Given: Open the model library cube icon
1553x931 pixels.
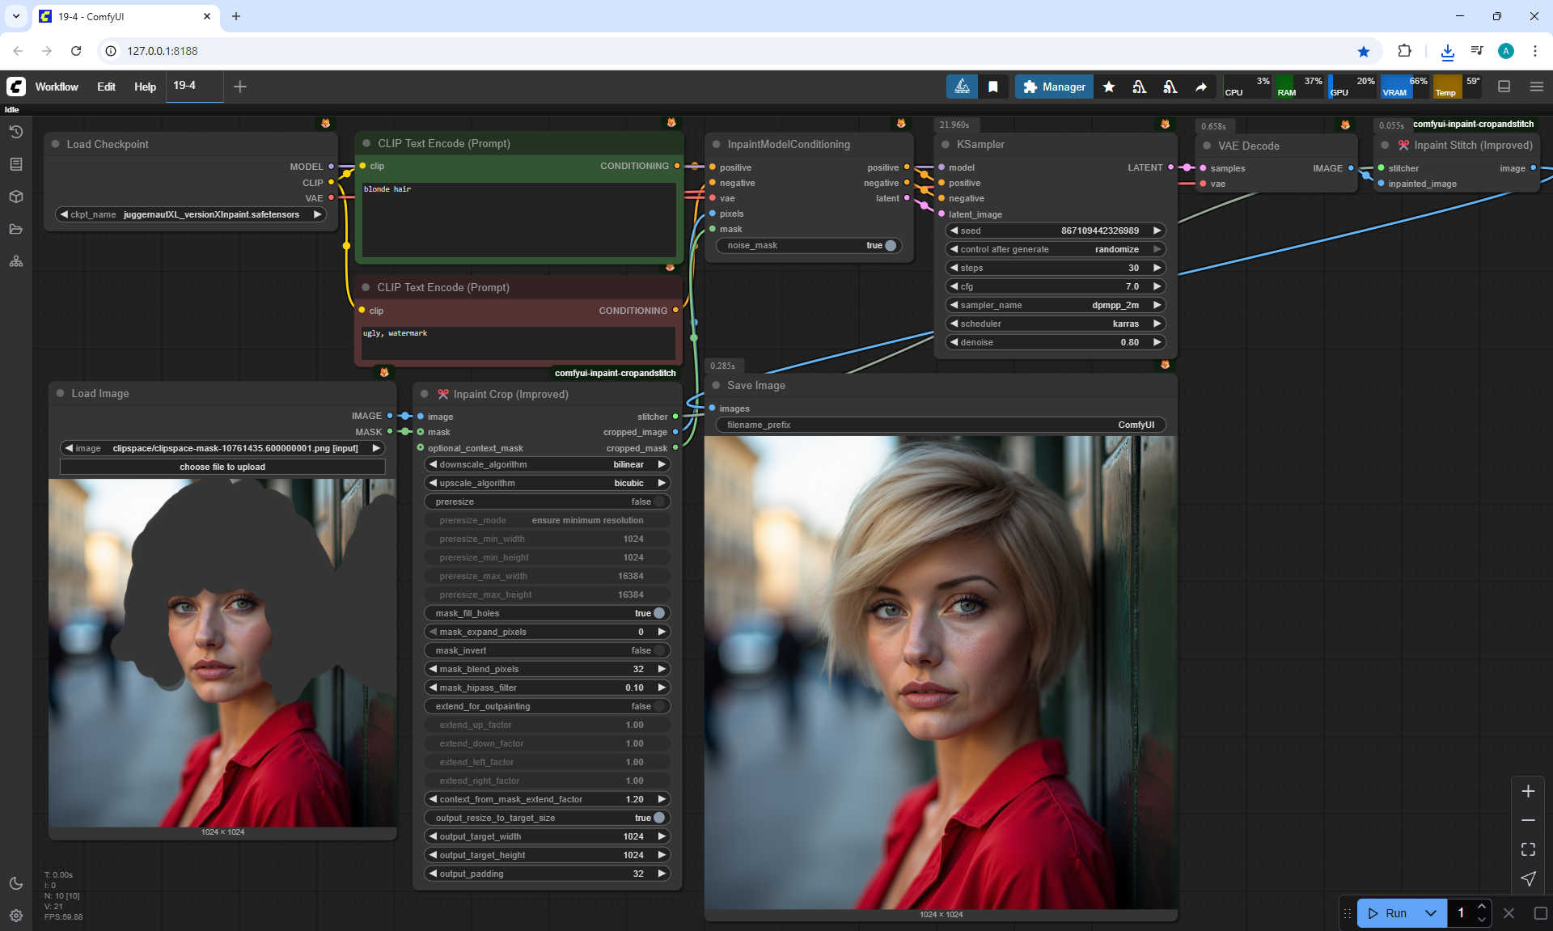Looking at the screenshot, I should [16, 197].
